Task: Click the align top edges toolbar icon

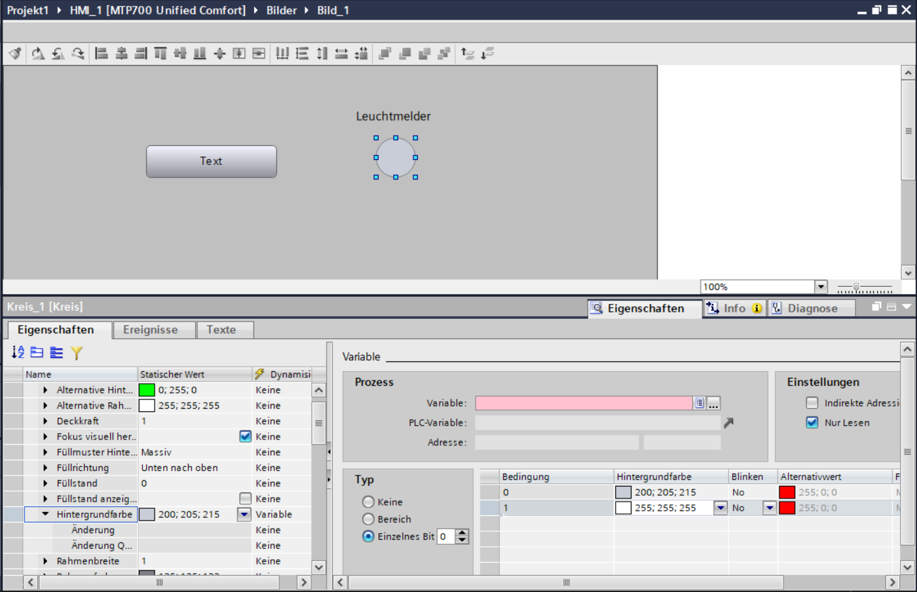Action: (x=160, y=54)
